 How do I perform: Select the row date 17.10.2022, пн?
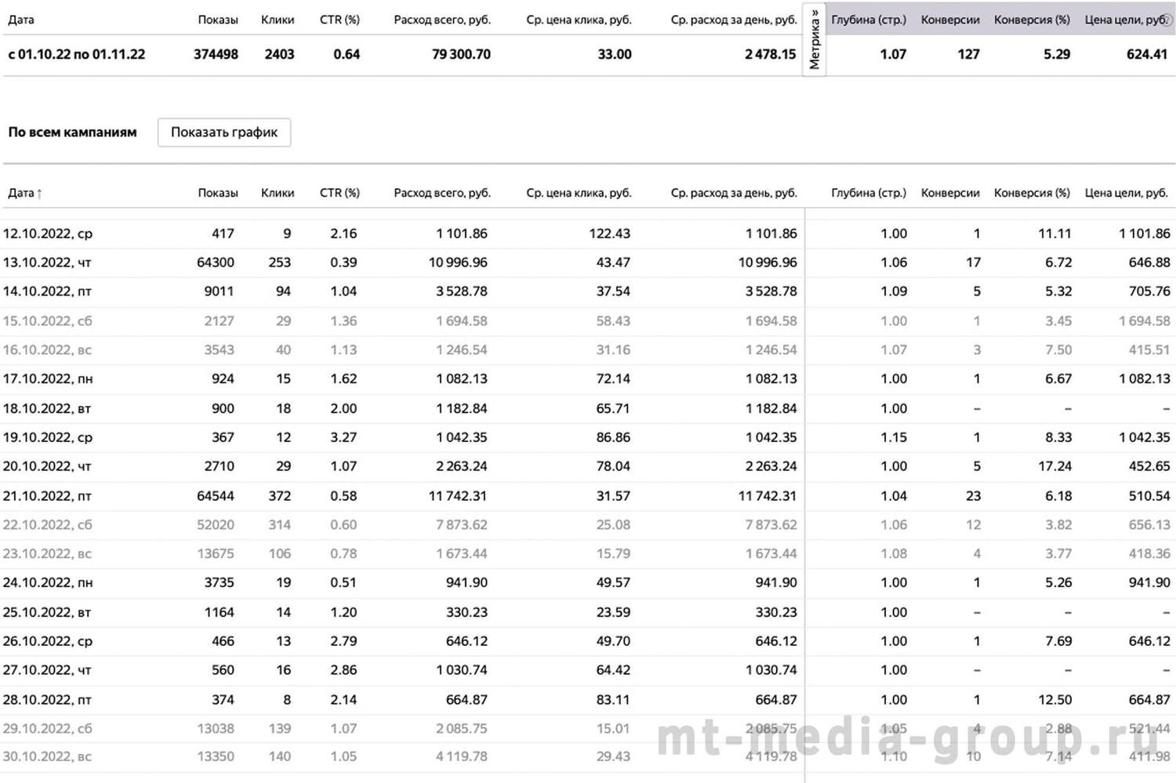(47, 379)
